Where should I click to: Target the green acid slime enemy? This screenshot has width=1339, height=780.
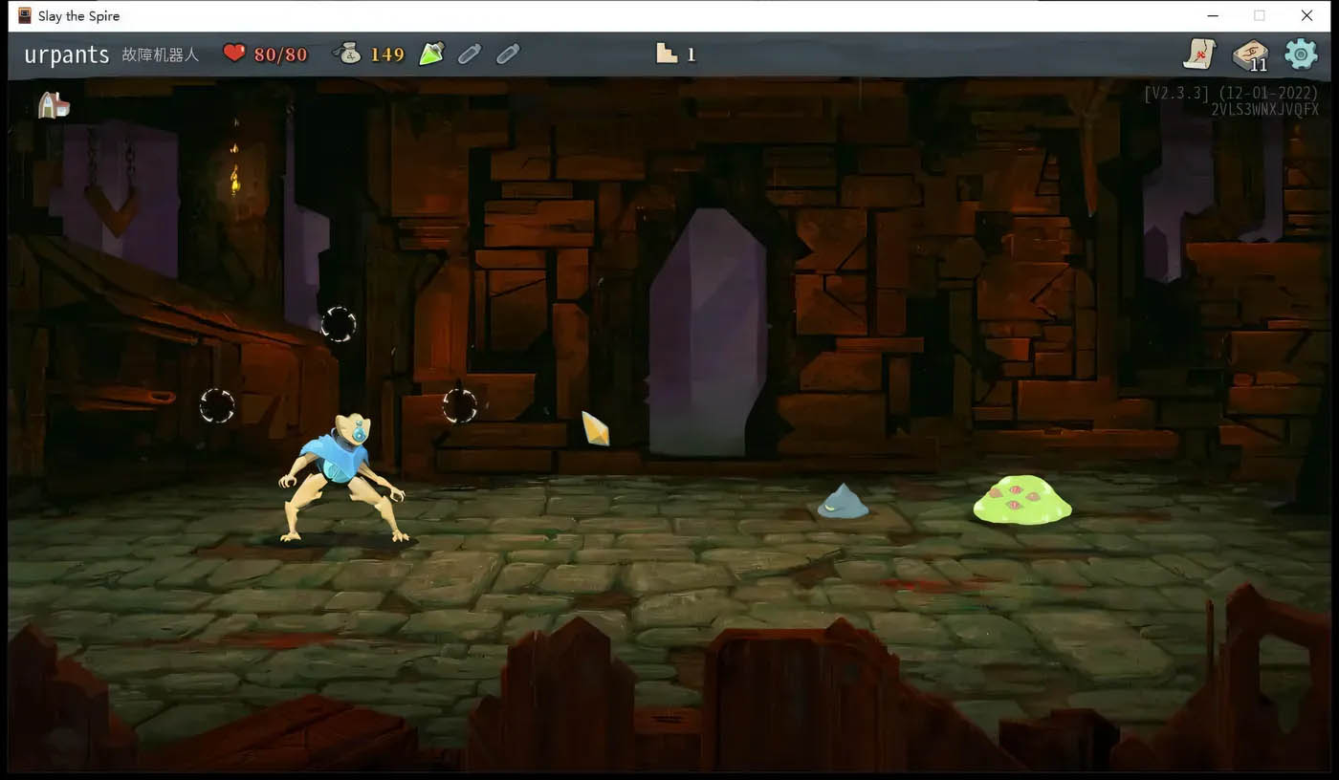(x=1021, y=500)
